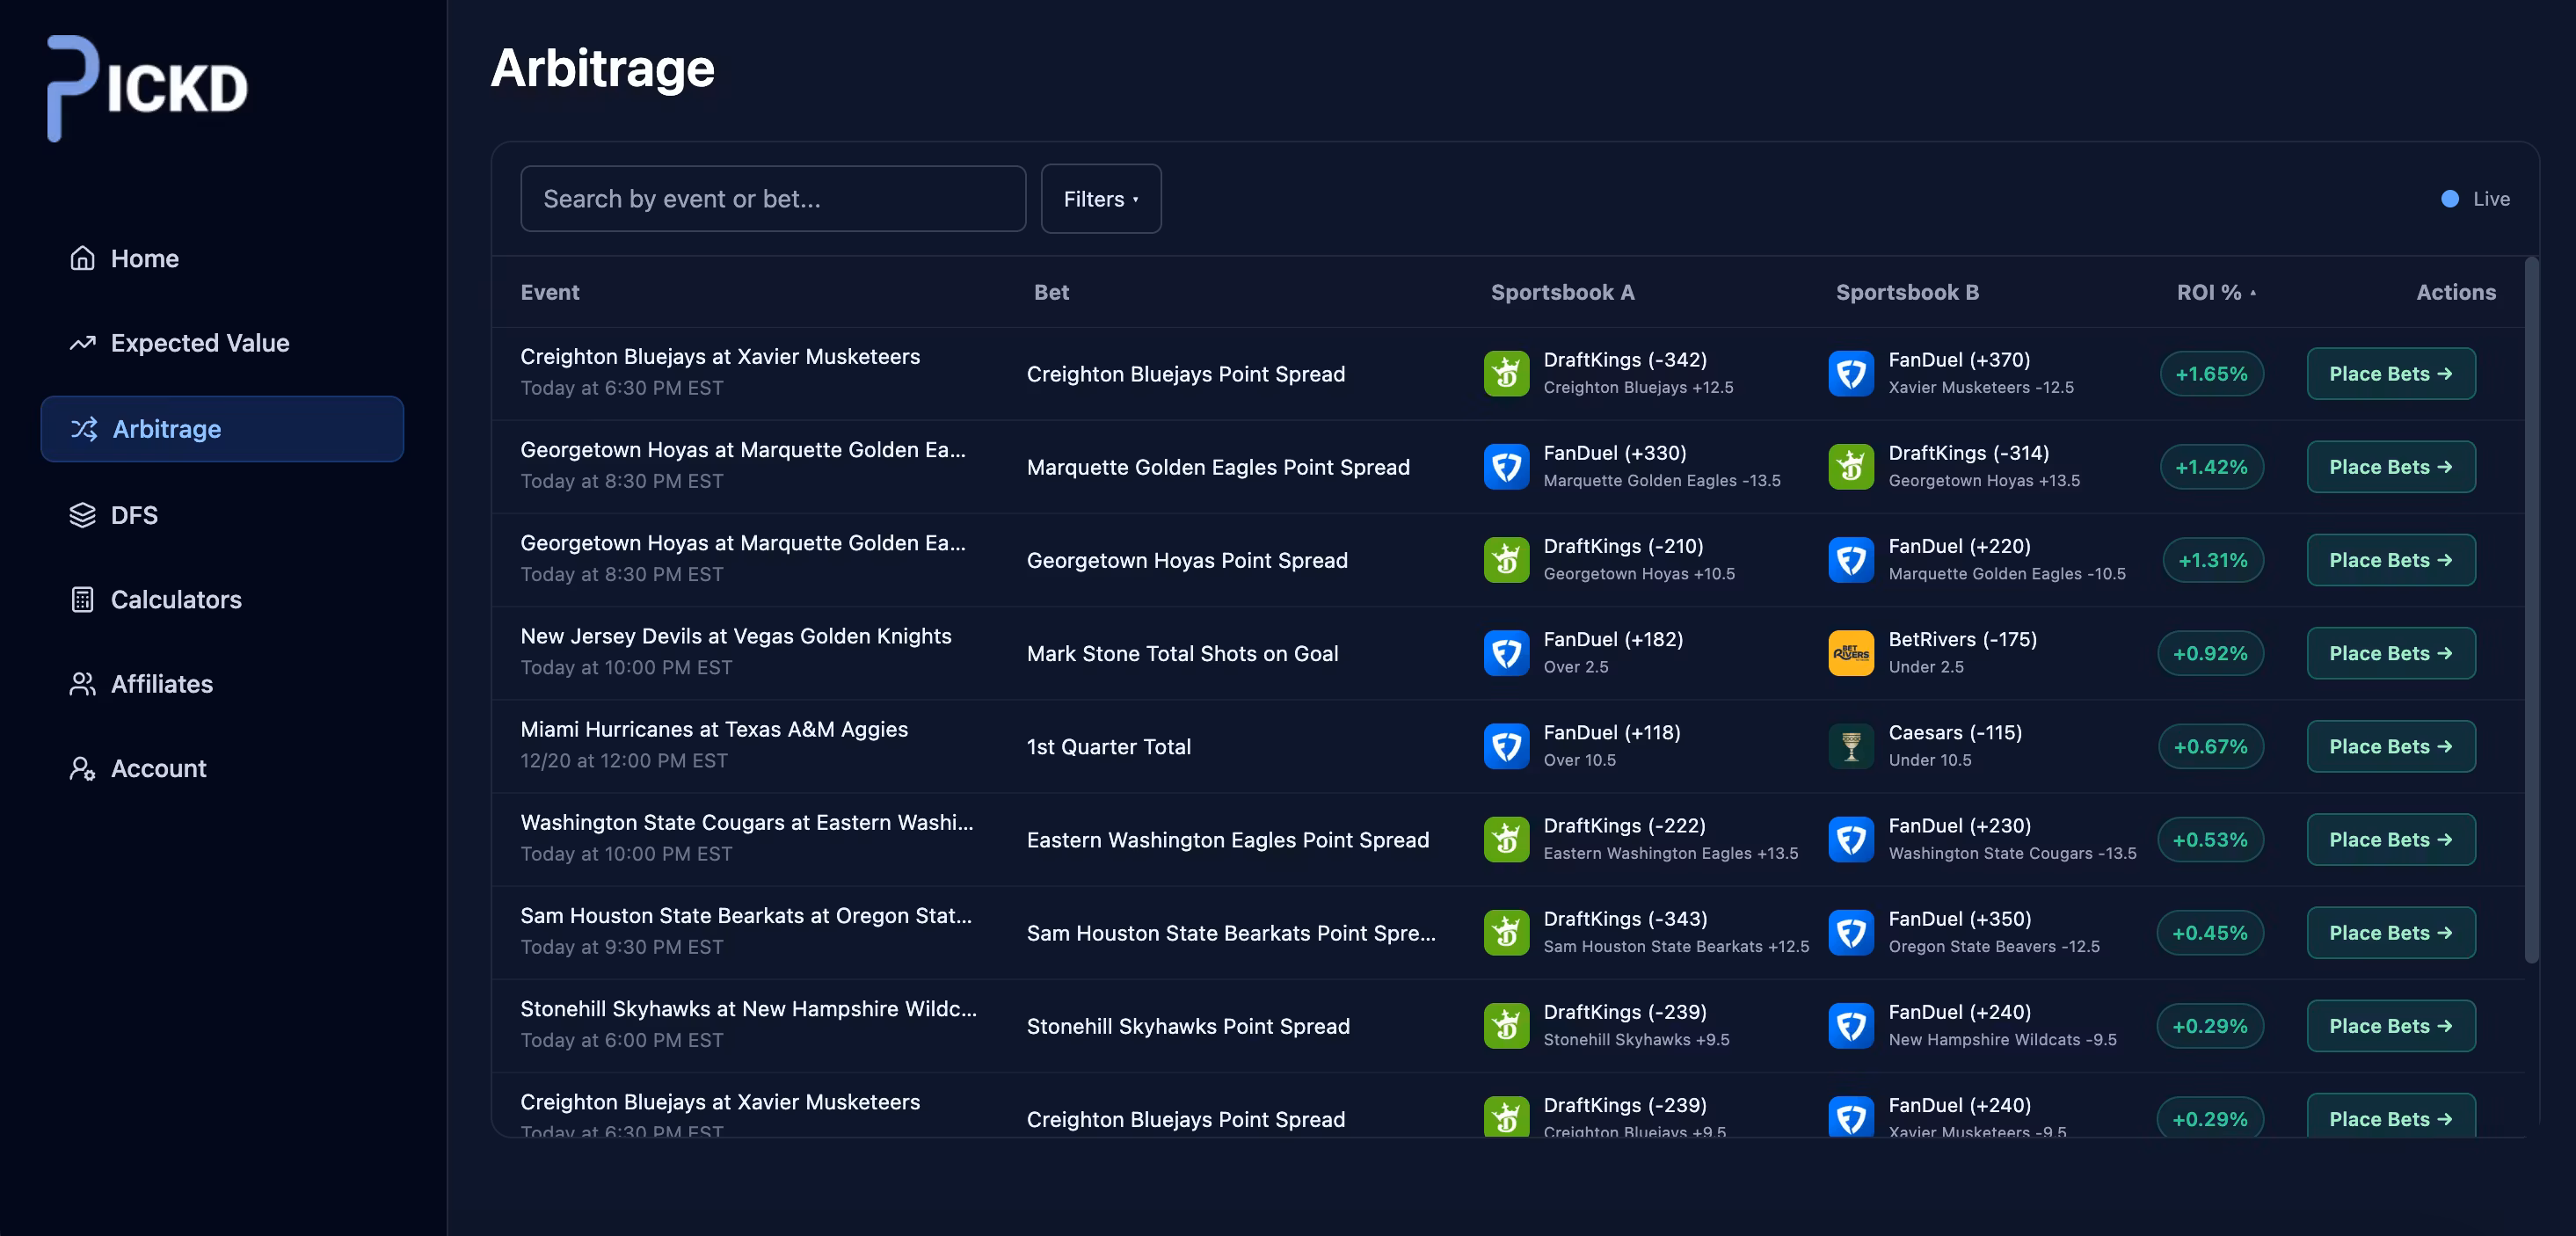This screenshot has height=1236, width=2576.
Task: Open the Arbitrage sidebar tab
Action: pyautogui.click(x=222, y=429)
